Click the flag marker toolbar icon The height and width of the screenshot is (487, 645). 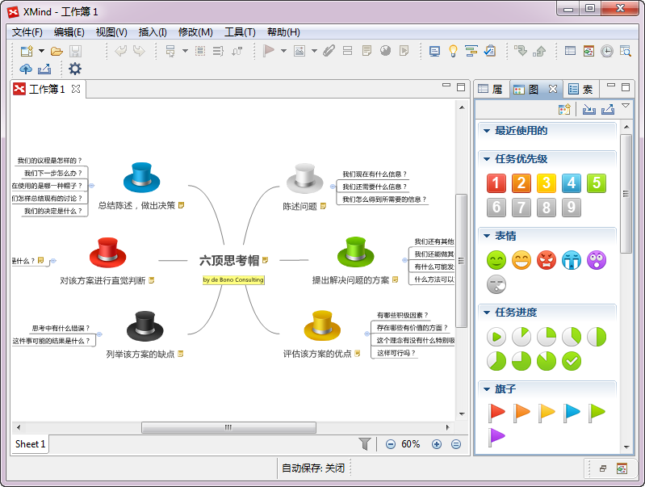[x=269, y=51]
